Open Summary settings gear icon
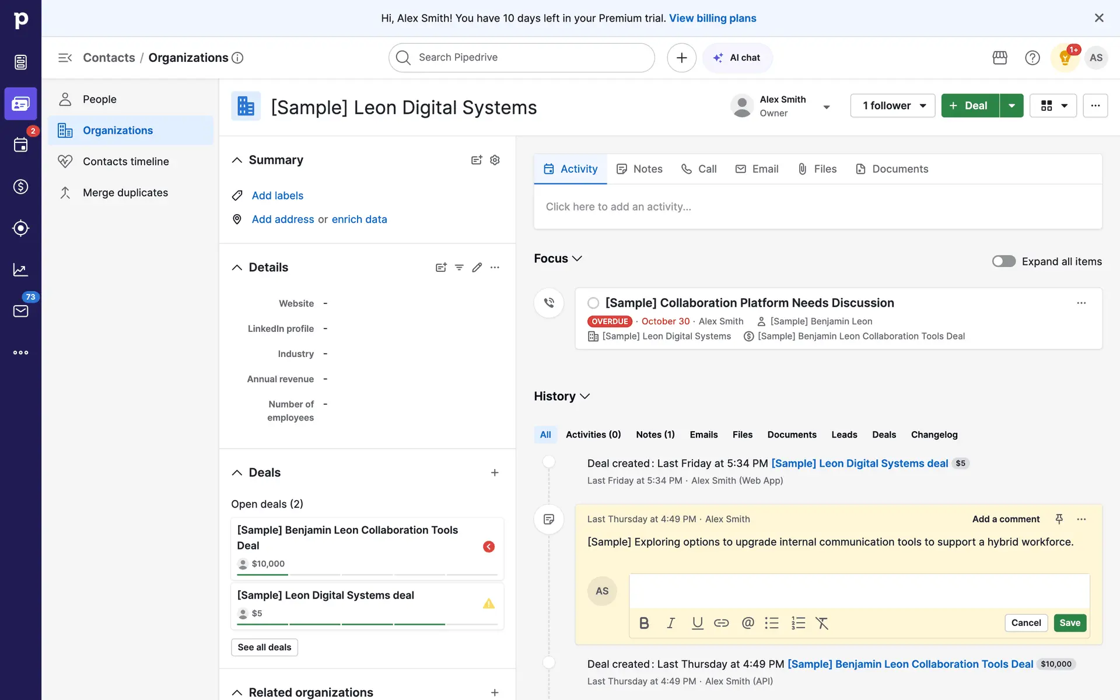The width and height of the screenshot is (1120, 700). pos(495,160)
